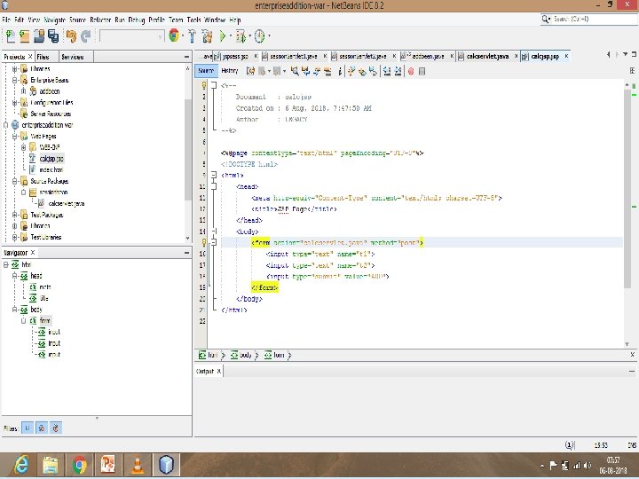Toggle the third Navigator filter button
Screen dimensions: 639x479
click(x=56, y=428)
